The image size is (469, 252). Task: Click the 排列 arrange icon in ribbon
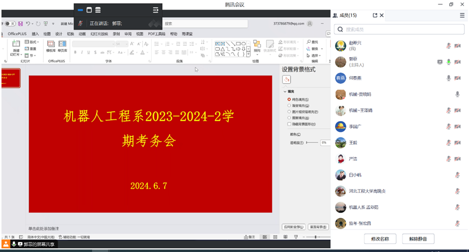point(257,46)
